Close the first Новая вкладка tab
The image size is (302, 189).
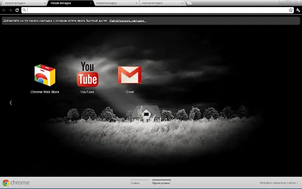45,3
